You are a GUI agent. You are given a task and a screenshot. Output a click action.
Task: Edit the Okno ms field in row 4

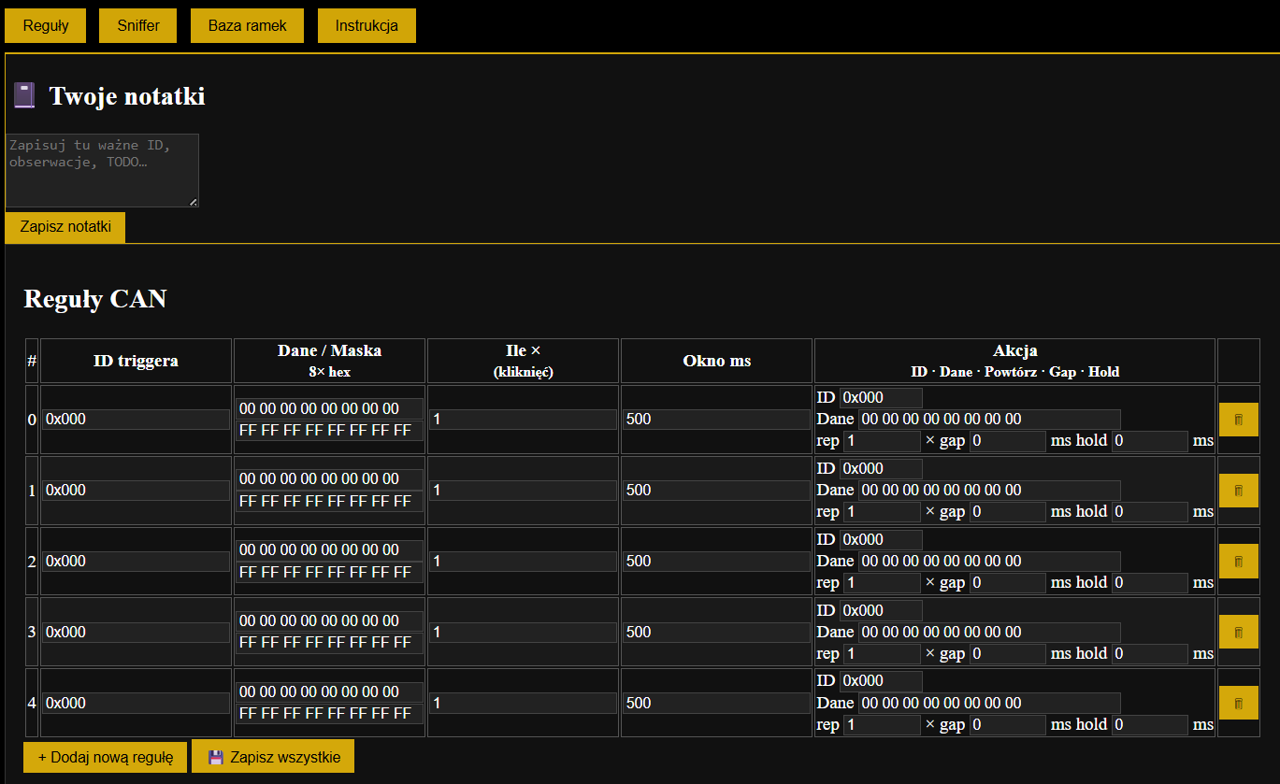(x=716, y=703)
